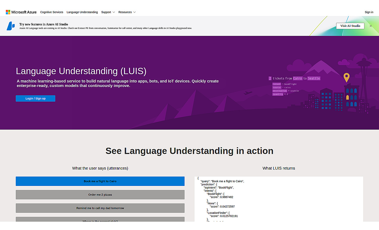Select 'Remind me to call my dad tomorrow' utterance

100,208
